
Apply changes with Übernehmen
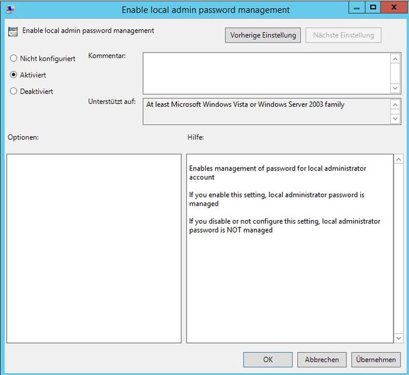click(376, 359)
